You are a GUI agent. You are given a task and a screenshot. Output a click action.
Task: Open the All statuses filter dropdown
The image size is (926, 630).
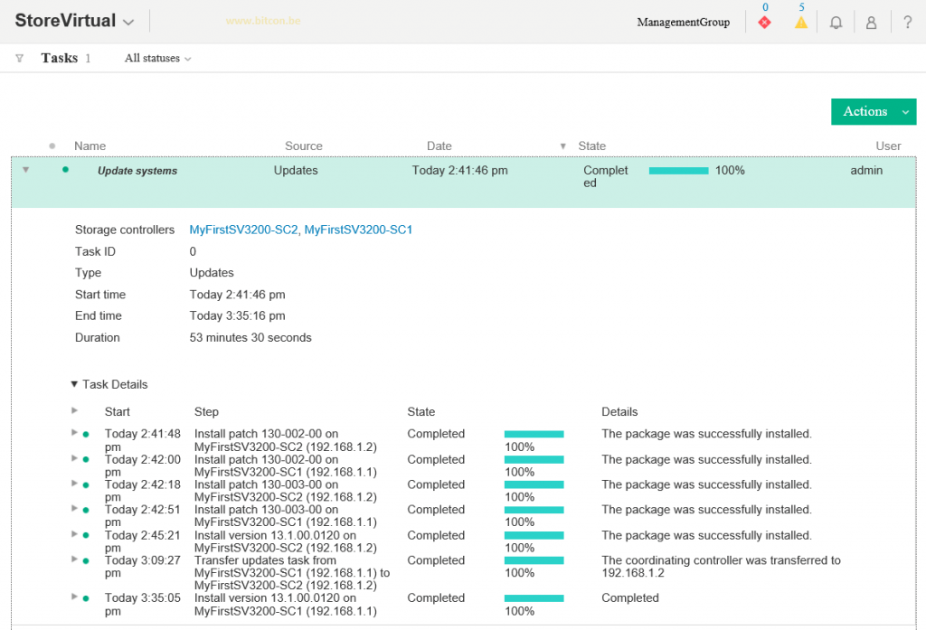click(157, 58)
